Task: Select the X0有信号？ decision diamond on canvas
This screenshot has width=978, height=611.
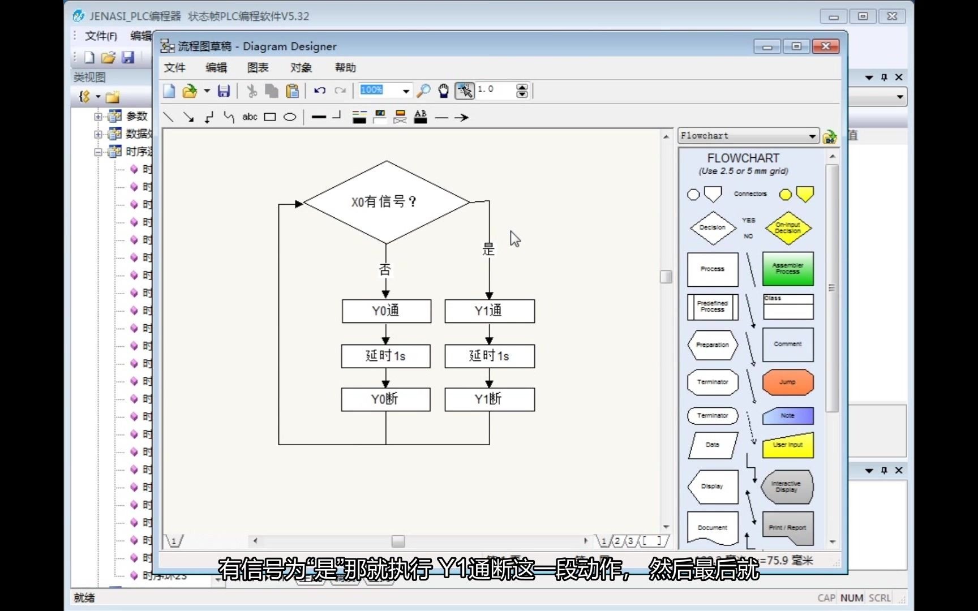Action: [x=387, y=202]
